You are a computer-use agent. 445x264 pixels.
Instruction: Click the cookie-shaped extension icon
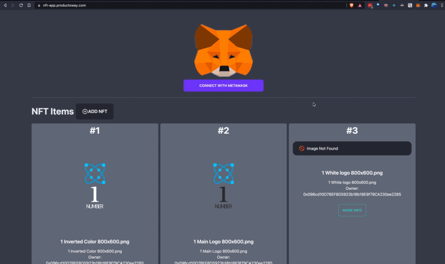[386, 5]
